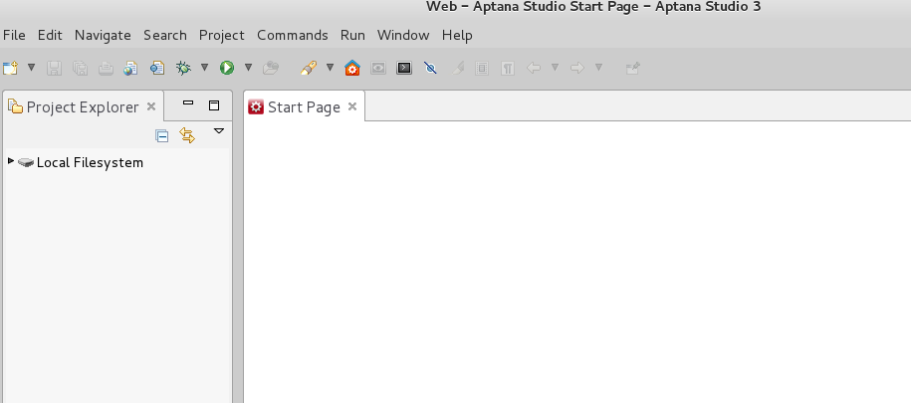Close the Project Explorer view
The height and width of the screenshot is (403, 911).
point(151,106)
